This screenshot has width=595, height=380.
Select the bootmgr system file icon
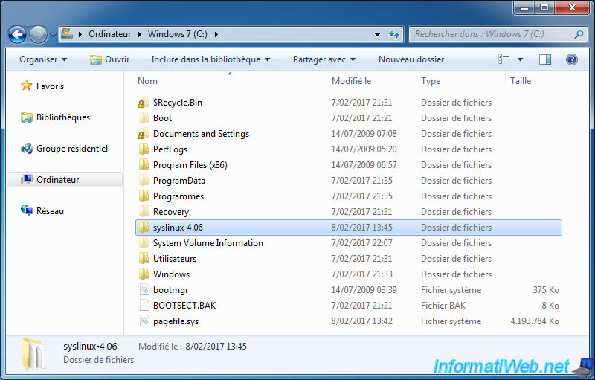144,290
